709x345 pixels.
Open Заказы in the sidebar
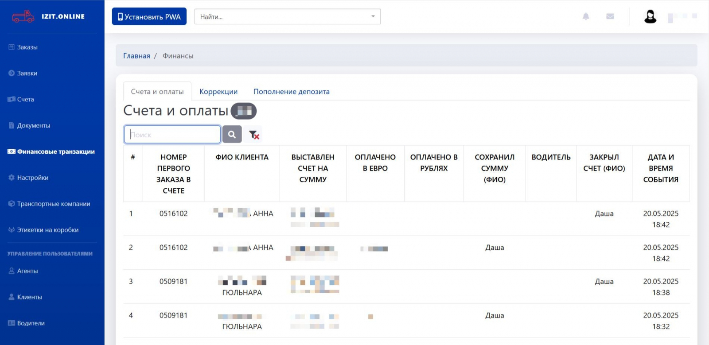(x=27, y=47)
